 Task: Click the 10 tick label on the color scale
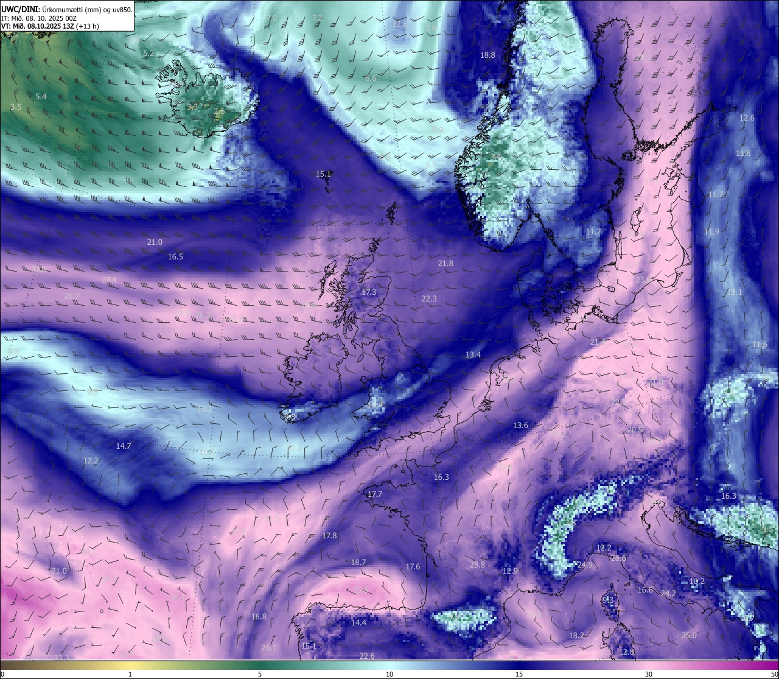pos(389,674)
